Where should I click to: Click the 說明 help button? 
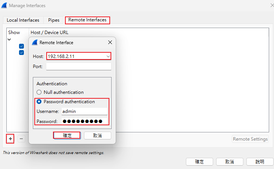[x=260, y=162]
